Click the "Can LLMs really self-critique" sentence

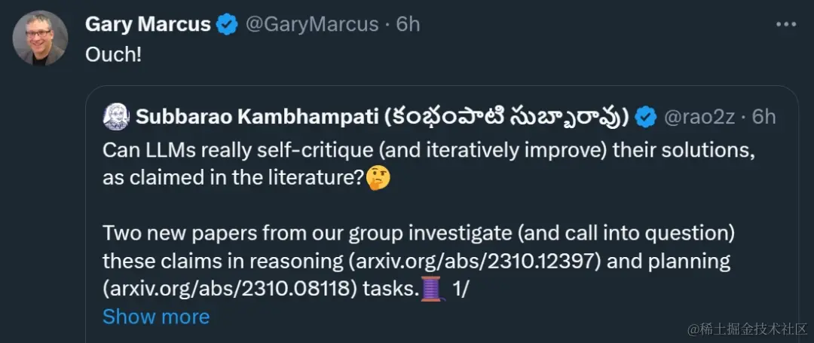coord(428,165)
